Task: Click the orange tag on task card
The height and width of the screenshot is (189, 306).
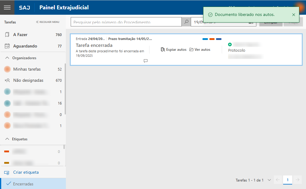Action: pos(212,39)
